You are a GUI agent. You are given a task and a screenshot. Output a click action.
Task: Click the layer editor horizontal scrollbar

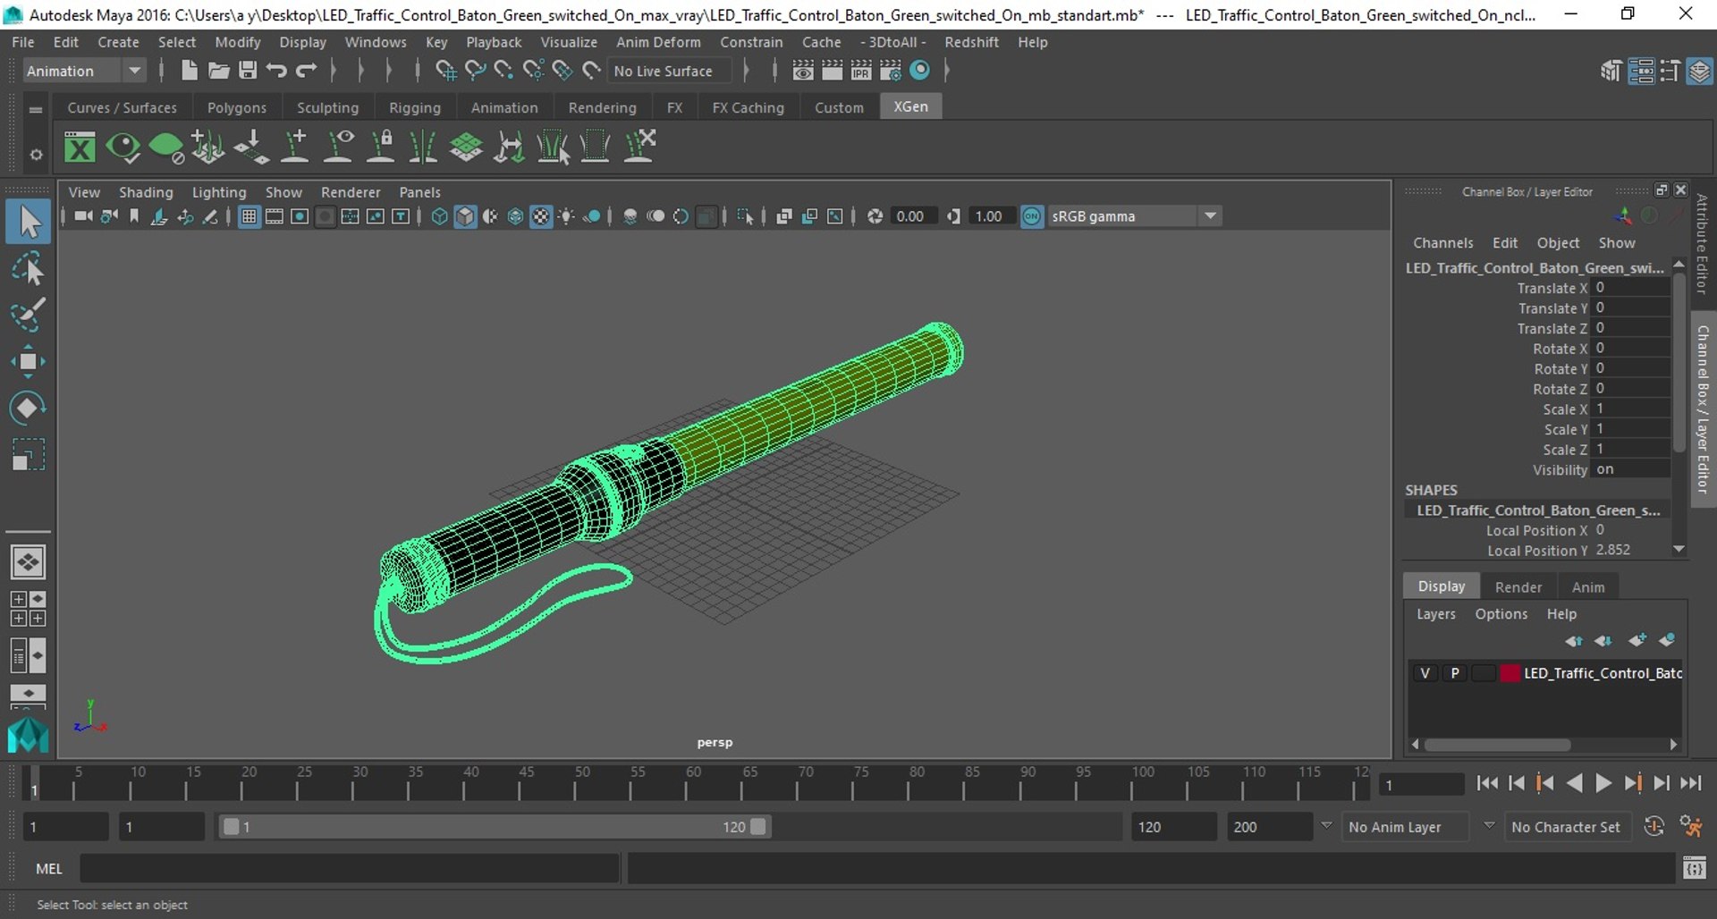(x=1497, y=744)
